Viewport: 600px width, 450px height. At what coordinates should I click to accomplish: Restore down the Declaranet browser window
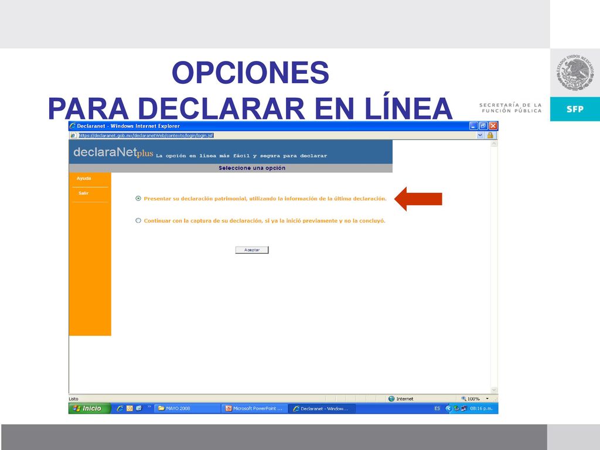click(x=483, y=125)
